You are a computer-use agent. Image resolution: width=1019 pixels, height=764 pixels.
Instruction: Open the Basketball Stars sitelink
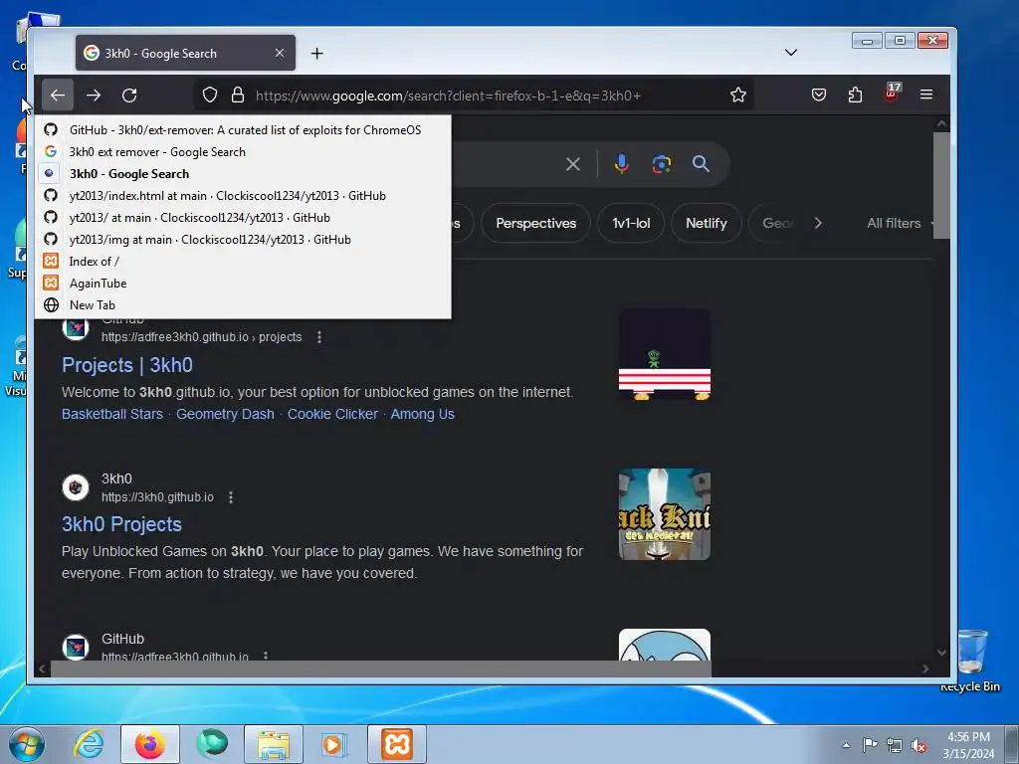pyautogui.click(x=112, y=414)
